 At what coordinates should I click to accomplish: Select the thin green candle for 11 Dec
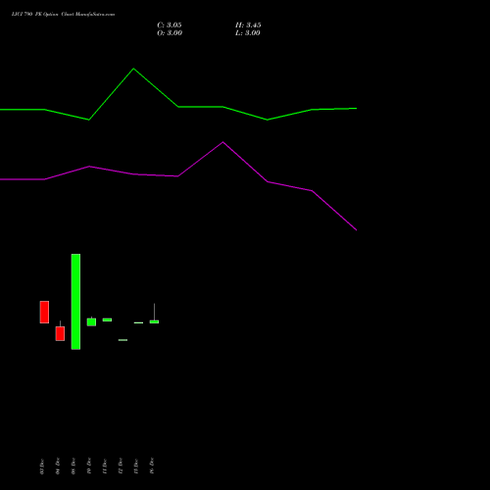click(107, 319)
